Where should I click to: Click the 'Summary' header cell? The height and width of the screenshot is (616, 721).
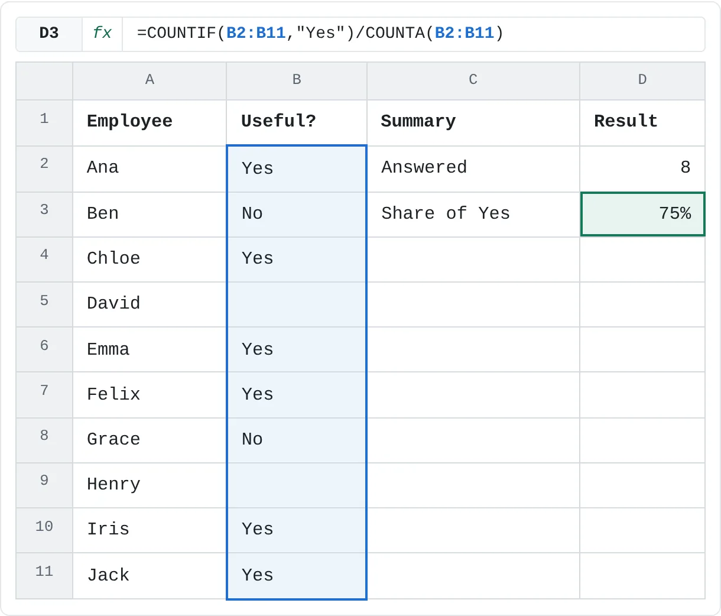[x=473, y=123]
